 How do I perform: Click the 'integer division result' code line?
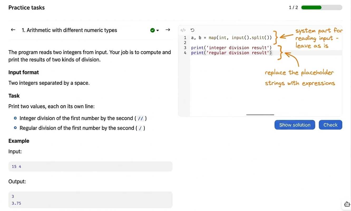click(x=231, y=48)
